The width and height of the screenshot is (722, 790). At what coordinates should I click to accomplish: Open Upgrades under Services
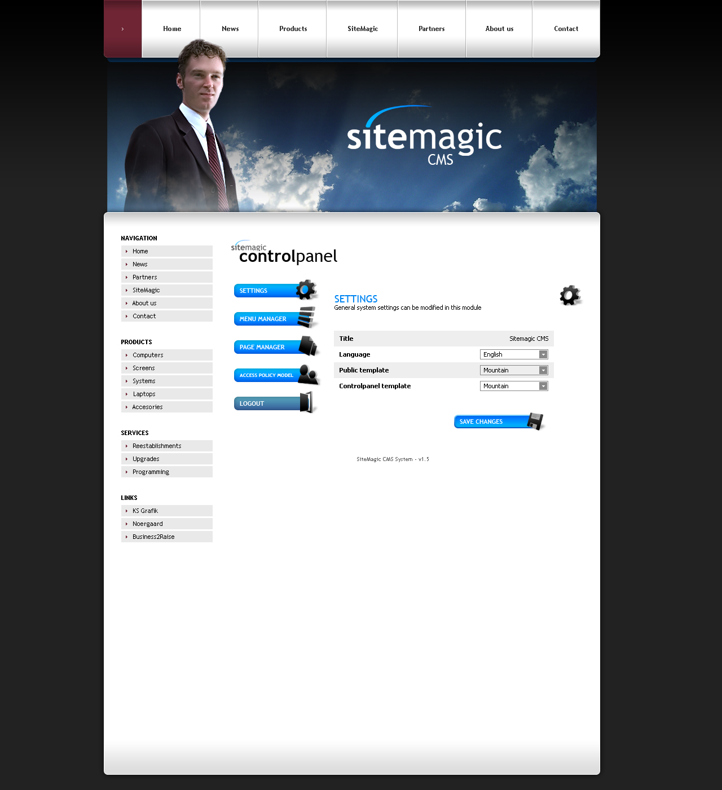pos(167,459)
